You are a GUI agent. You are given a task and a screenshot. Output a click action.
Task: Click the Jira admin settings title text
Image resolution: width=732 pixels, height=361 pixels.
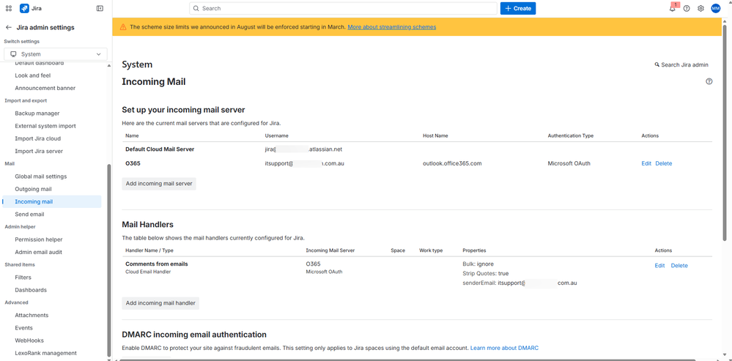pos(45,28)
